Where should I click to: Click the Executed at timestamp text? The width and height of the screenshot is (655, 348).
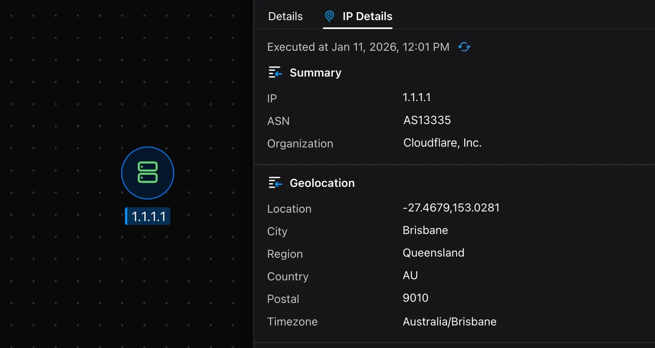[x=358, y=47]
